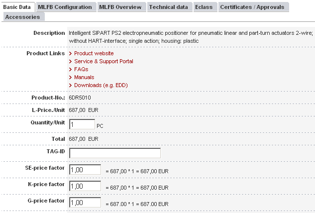
Task: Click the G-price factor calculation result
Action: 137,204
